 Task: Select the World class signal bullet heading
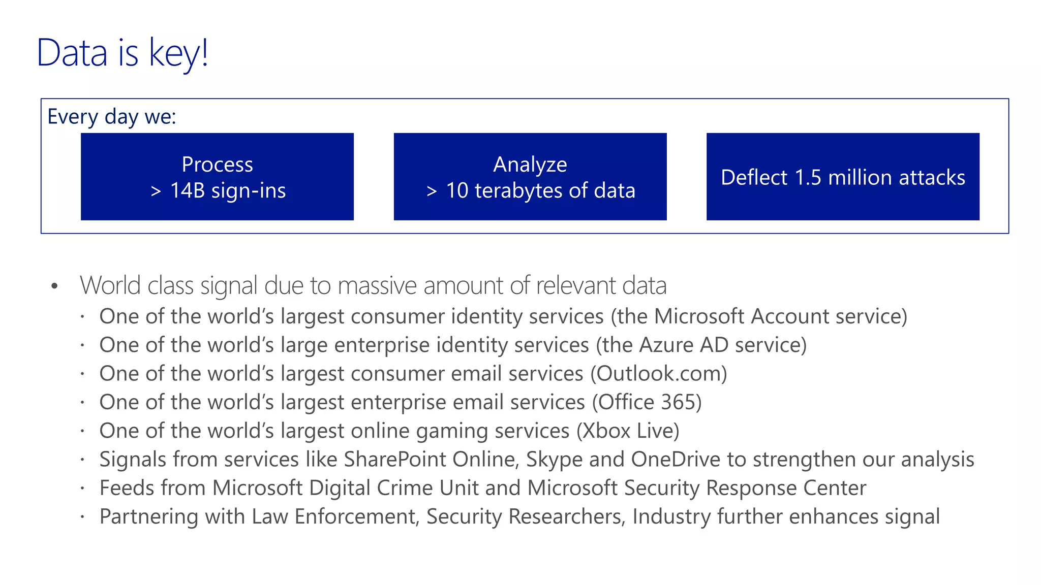coord(373,285)
